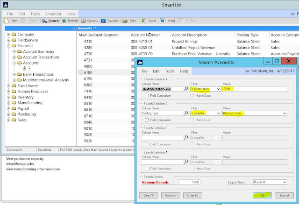The image size is (299, 205).
Task: Collapse the Financial tree node
Action: 8,46
